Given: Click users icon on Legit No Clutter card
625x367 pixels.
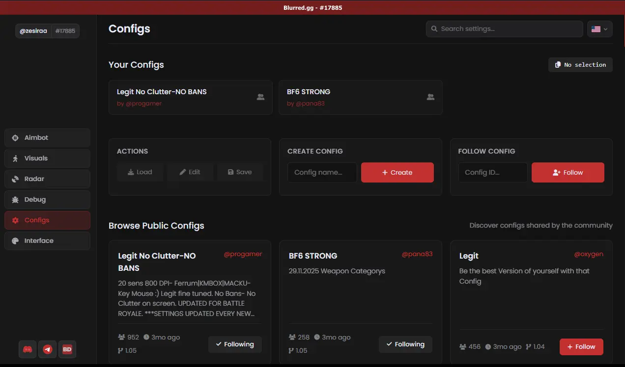Looking at the screenshot, I should pos(260,97).
